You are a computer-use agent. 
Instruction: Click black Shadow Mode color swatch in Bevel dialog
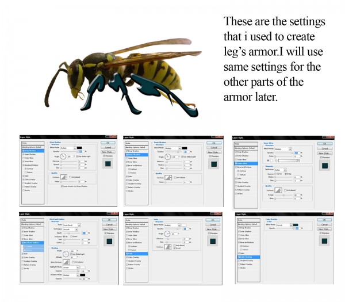(x=83, y=275)
